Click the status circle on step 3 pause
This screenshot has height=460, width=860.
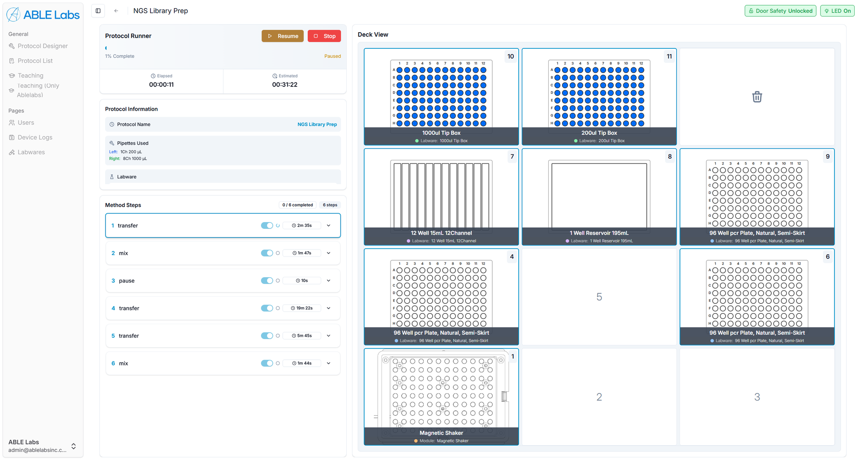click(x=278, y=281)
